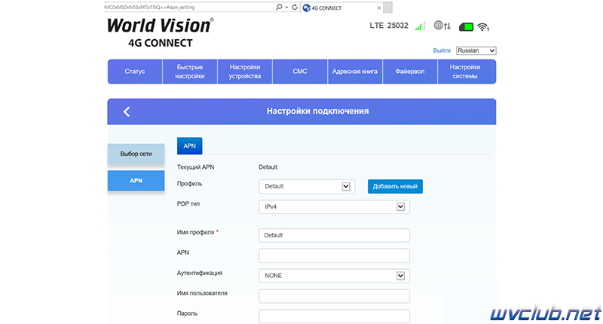Open the СМС menu
This screenshot has width=603, height=324.
(300, 72)
